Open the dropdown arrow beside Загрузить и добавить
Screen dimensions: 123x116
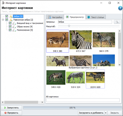(x=106, y=113)
